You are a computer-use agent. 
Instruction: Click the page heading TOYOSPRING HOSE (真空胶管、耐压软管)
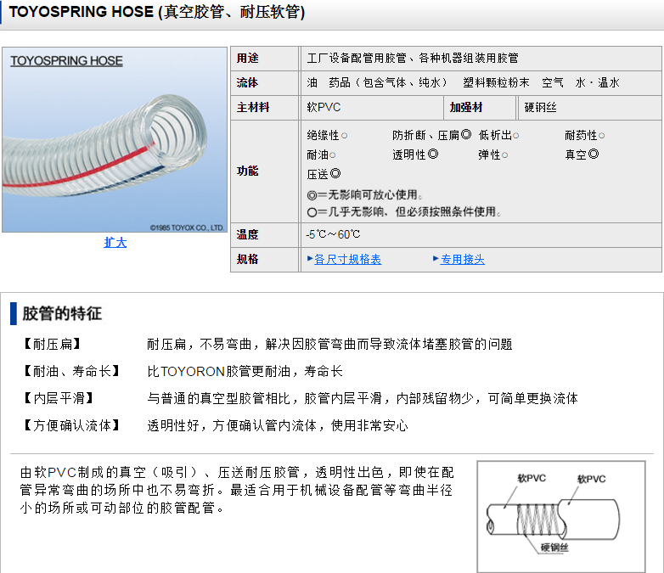click(157, 12)
